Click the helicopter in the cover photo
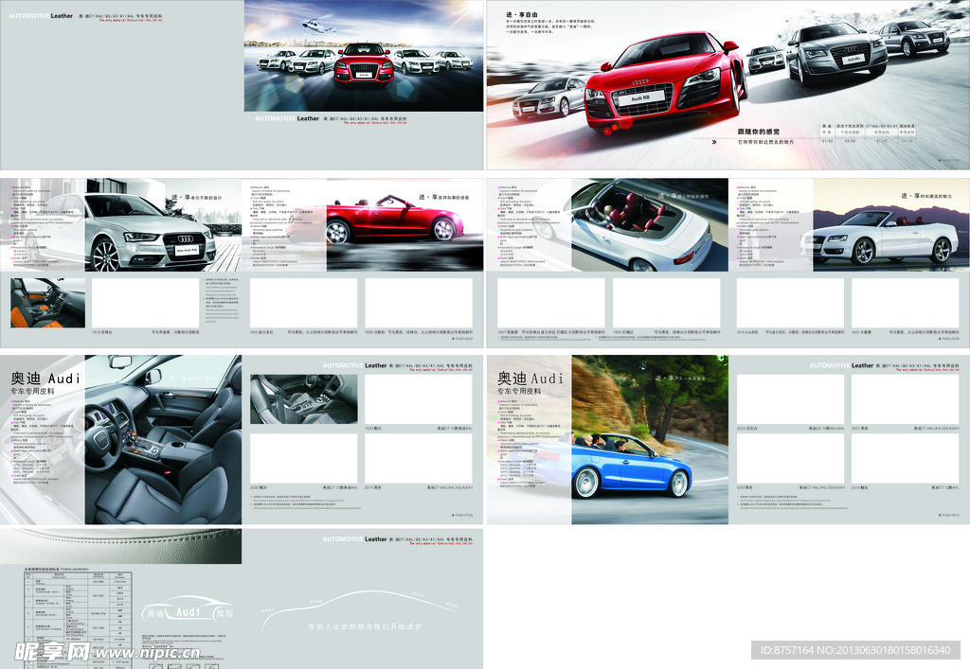Image resolution: width=970 pixels, height=669 pixels. (317, 26)
